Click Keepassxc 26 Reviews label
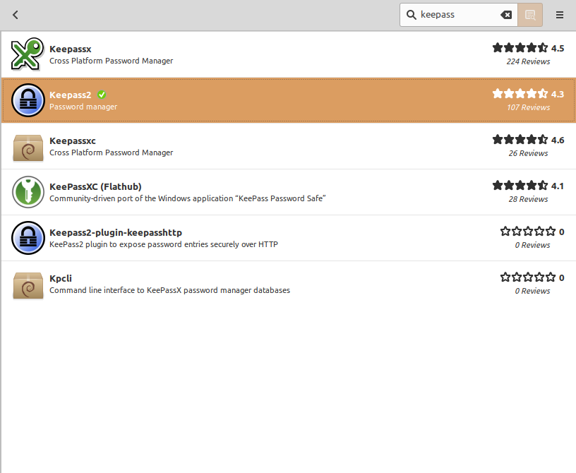This screenshot has width=576, height=473. [528, 153]
